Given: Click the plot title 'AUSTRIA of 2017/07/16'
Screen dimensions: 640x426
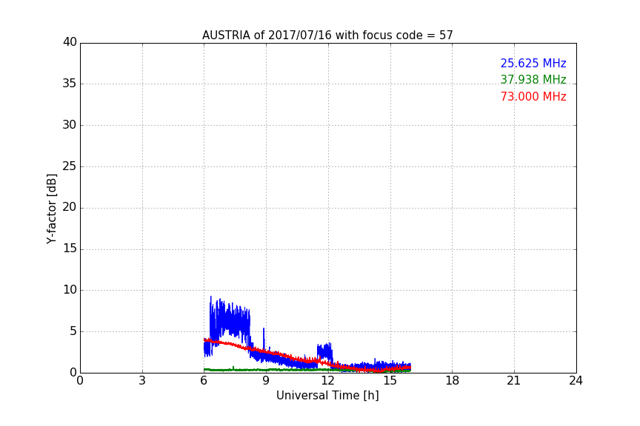Looking at the screenshot, I should [327, 35].
